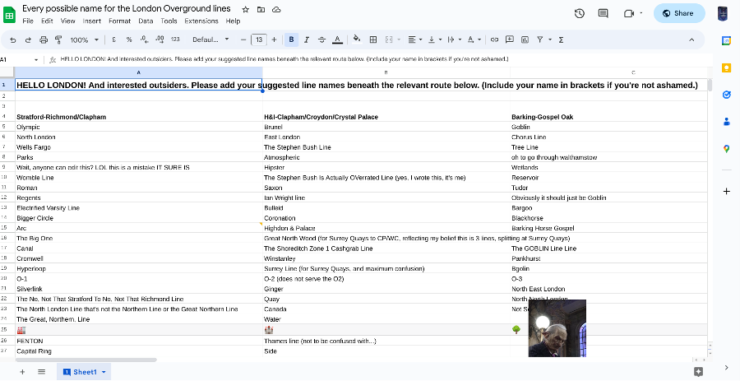Increase font size with plus button

[274, 40]
